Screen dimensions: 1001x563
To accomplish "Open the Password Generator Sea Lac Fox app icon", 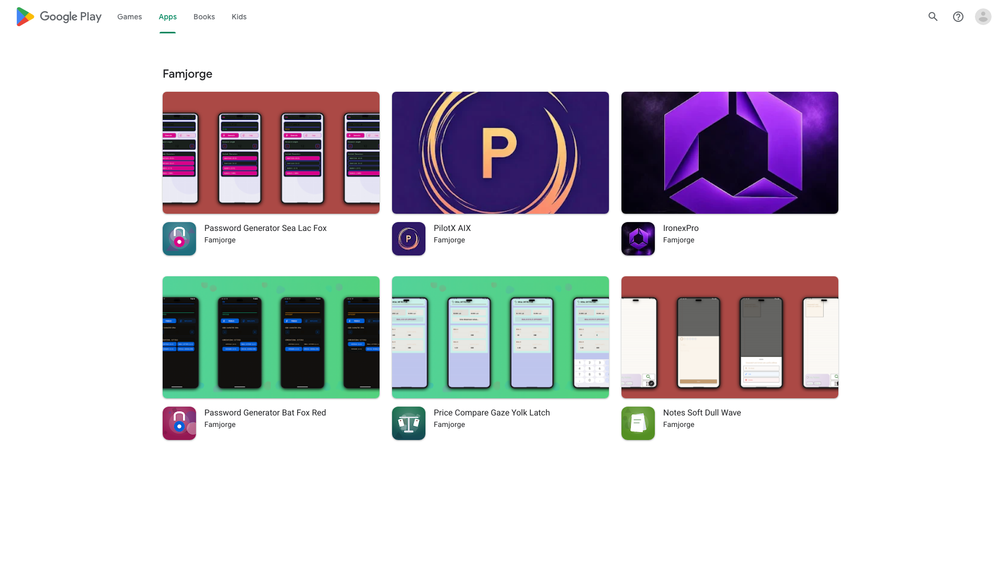I will tap(179, 239).
